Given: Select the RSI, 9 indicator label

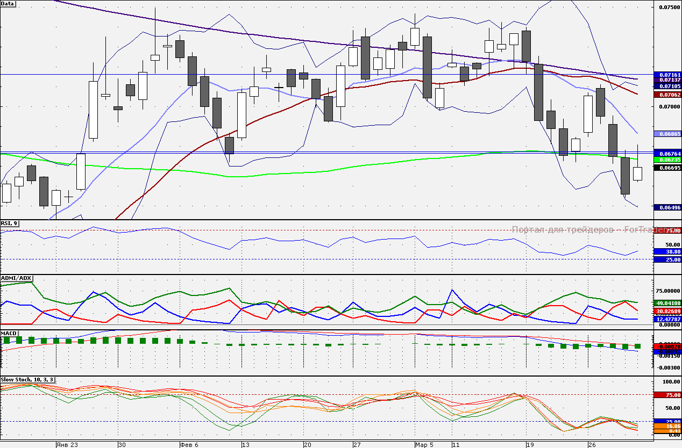Looking at the screenshot, I should coord(10,223).
